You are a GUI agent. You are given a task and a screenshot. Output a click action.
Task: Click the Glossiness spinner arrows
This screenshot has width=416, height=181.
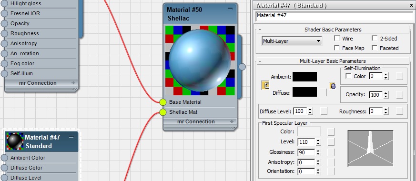[x=318, y=152]
